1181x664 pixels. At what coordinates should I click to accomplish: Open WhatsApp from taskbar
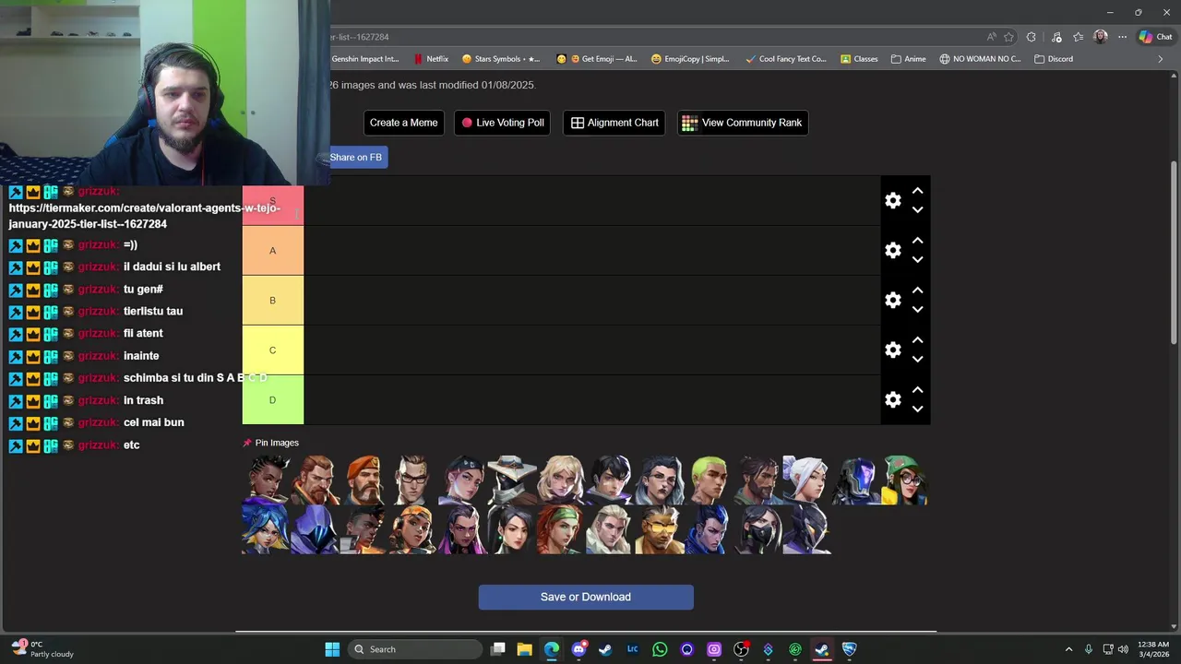point(660,649)
